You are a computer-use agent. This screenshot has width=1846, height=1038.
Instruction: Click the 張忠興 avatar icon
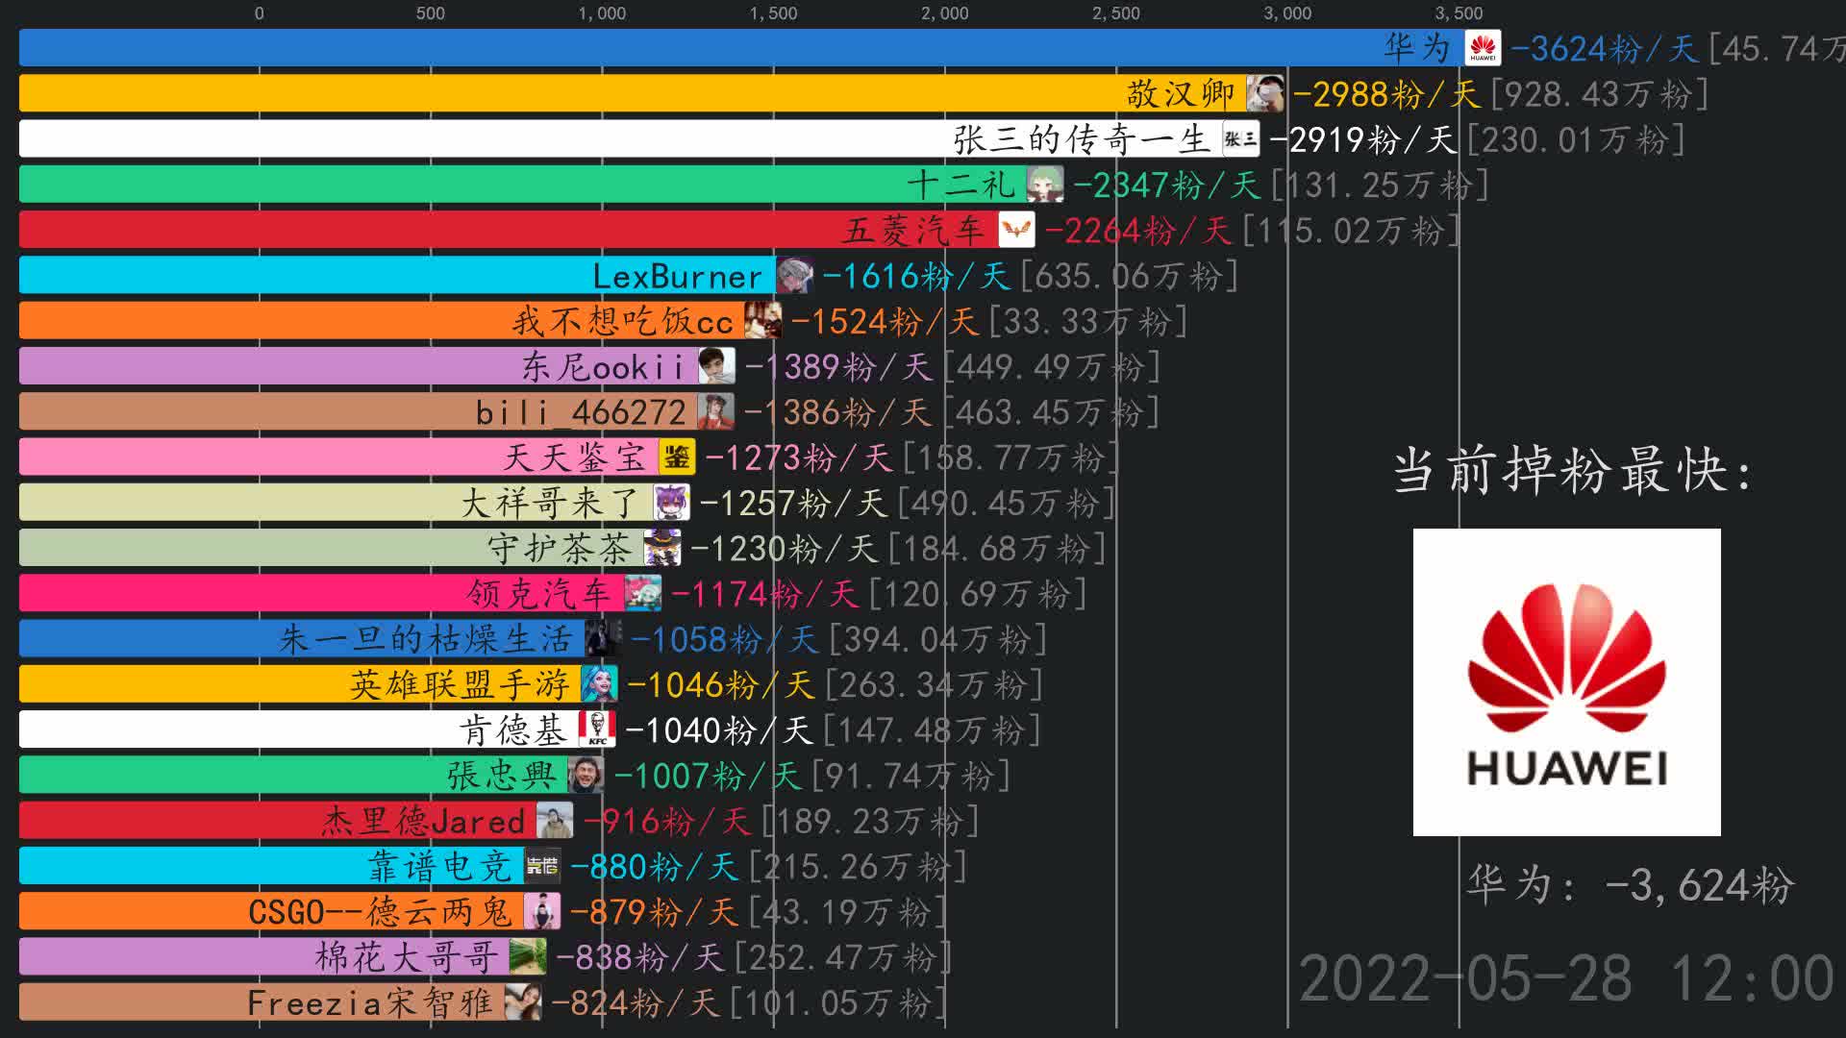(586, 776)
